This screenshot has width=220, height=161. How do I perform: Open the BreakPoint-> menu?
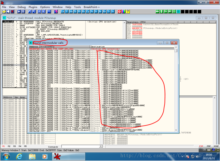coord(92,7)
